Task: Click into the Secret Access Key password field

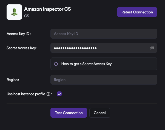Action: point(123,48)
